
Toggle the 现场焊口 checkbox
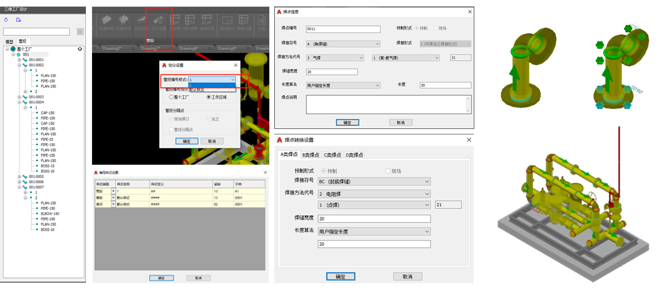click(171, 119)
